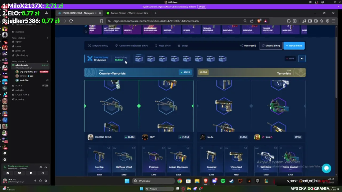342x192 pixels.
Task: Open the browser hamburger main menu
Action: [333, 21]
